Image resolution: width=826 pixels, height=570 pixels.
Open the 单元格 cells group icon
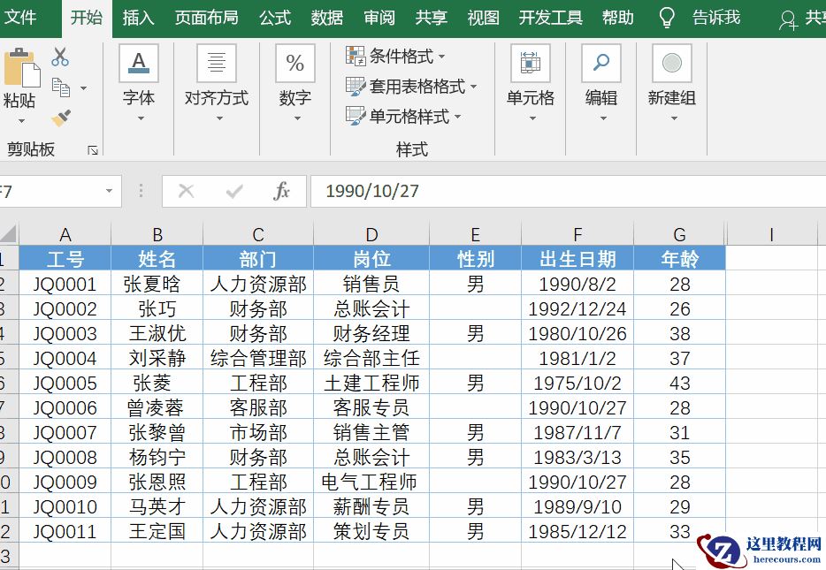(x=531, y=63)
